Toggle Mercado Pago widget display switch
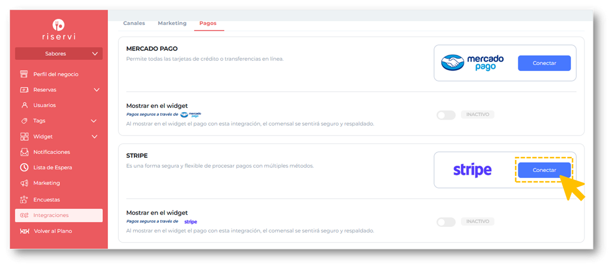Viewport: 612px width, 268px height. tap(446, 115)
